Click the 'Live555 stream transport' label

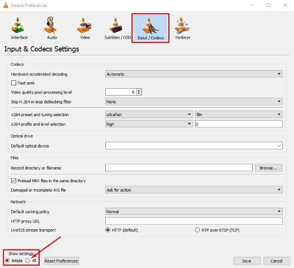tap(33, 230)
